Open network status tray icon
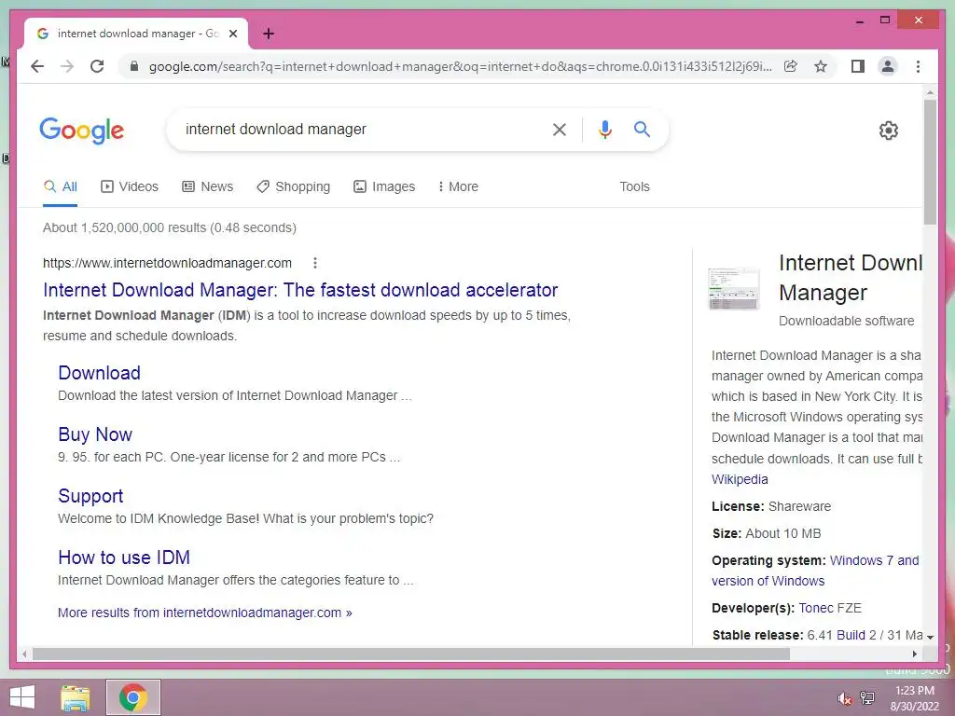 pyautogui.click(x=867, y=698)
